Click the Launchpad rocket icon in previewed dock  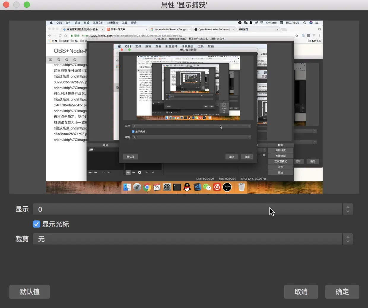click(137, 187)
